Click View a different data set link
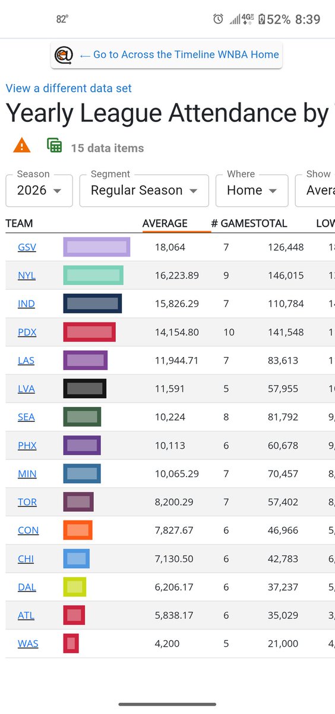 click(69, 88)
